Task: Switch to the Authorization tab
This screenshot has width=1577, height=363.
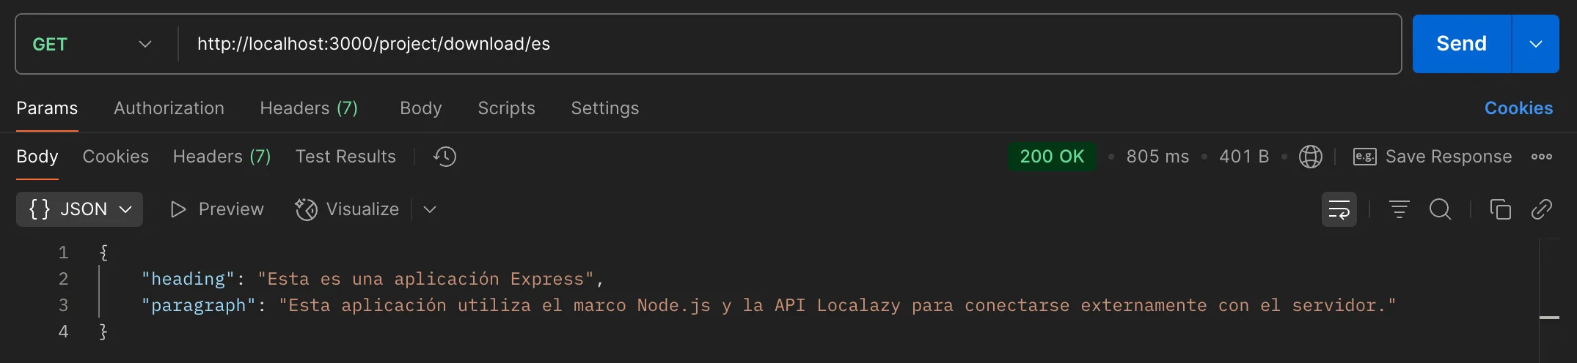Action: [169, 108]
